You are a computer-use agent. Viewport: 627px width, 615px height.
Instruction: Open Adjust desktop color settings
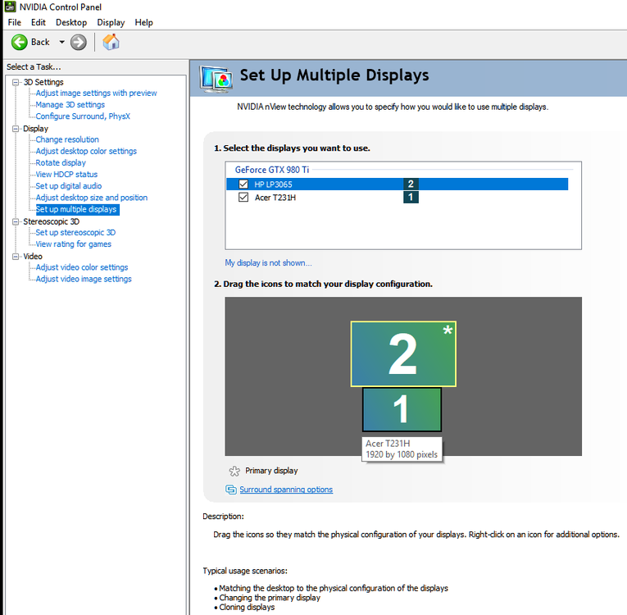[x=86, y=151]
